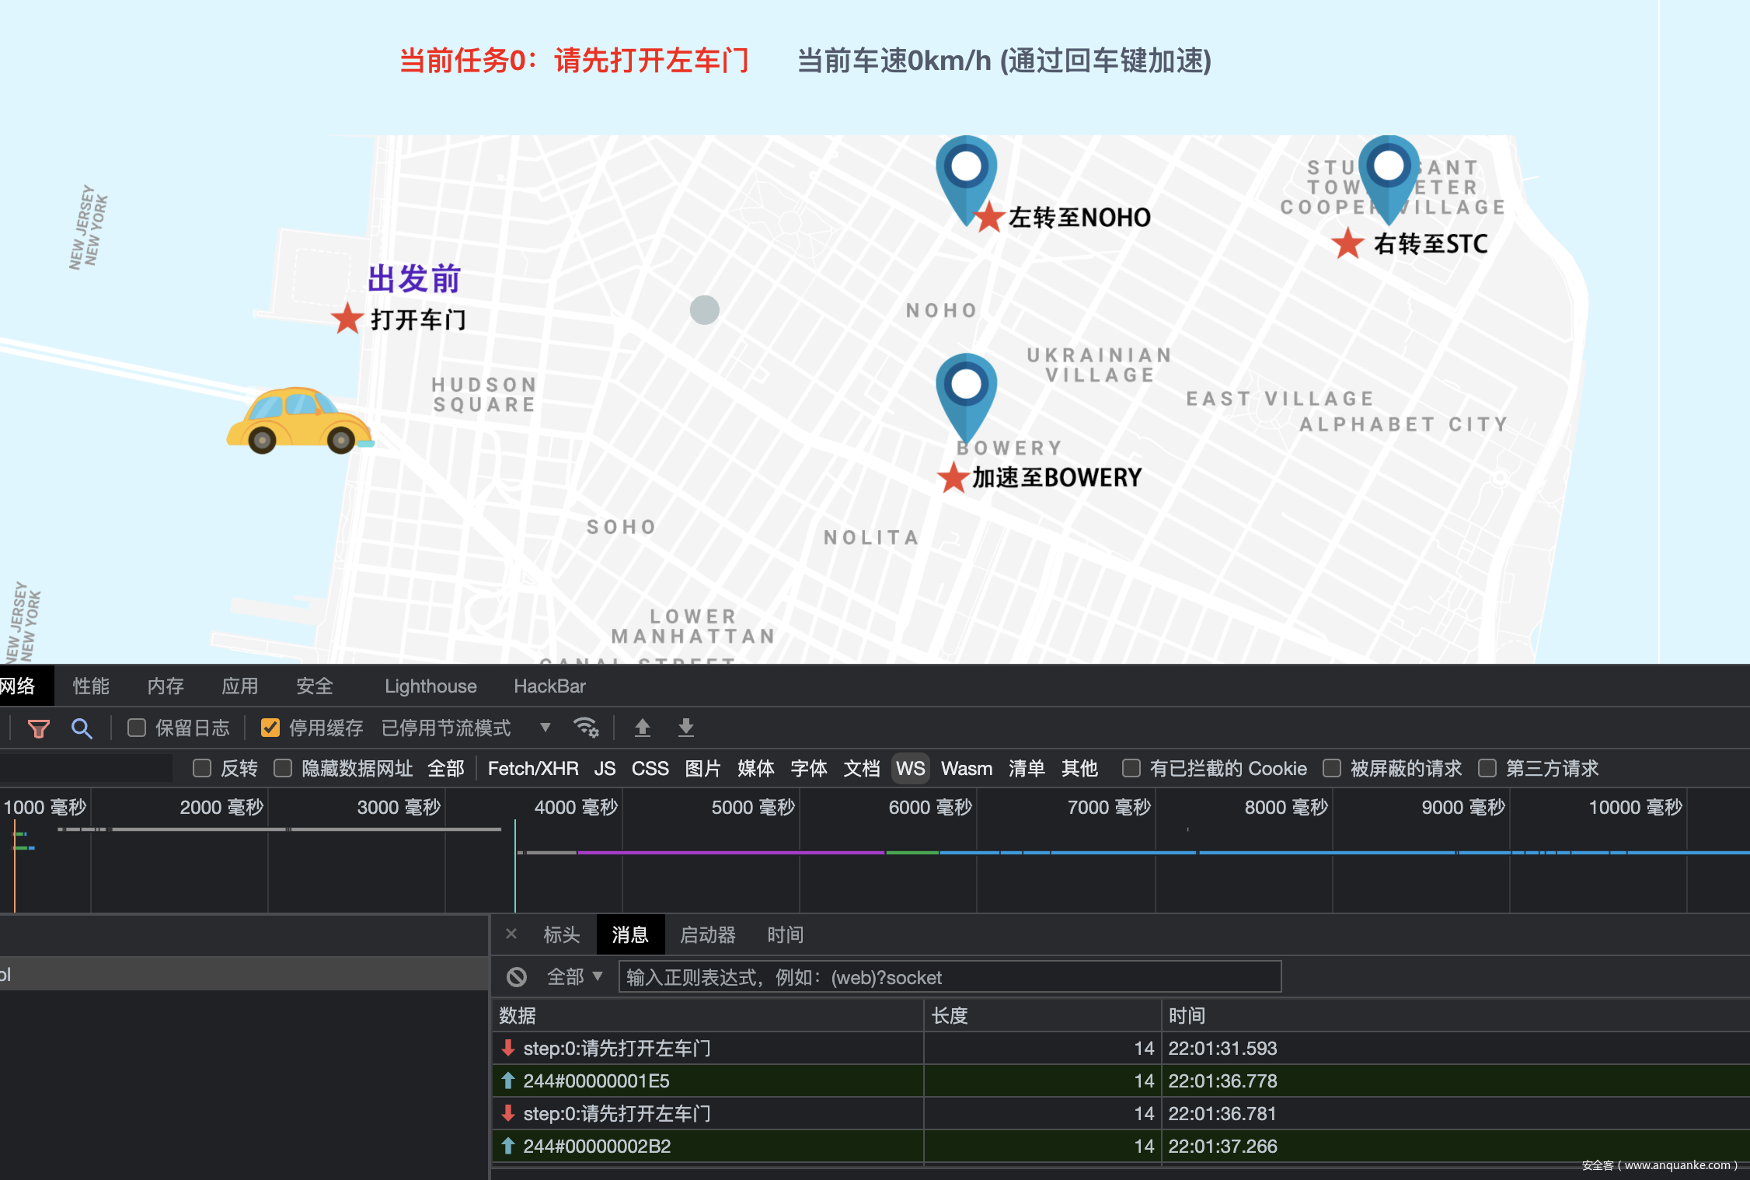
Task: Open the network search magnifier icon
Action: click(82, 728)
